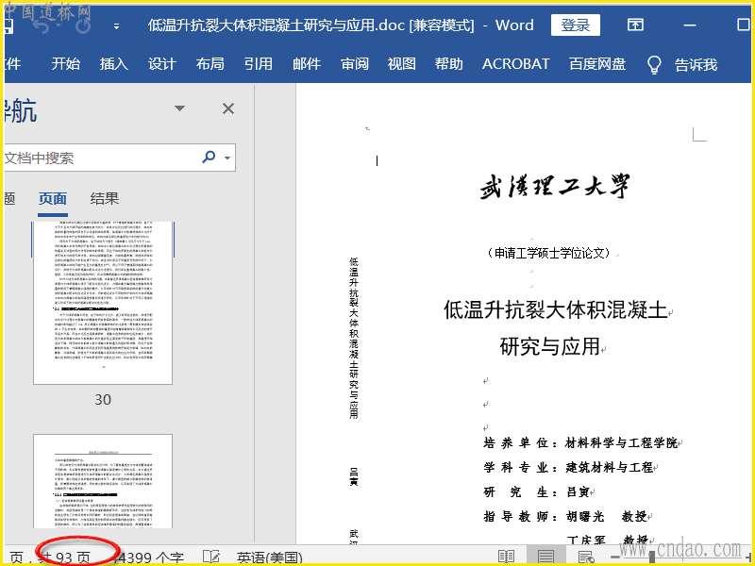755x566 pixels.
Task: Close the navigation pane
Action: coord(228,108)
